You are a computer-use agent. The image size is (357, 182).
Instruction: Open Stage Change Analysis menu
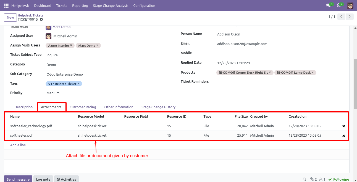tap(111, 5)
